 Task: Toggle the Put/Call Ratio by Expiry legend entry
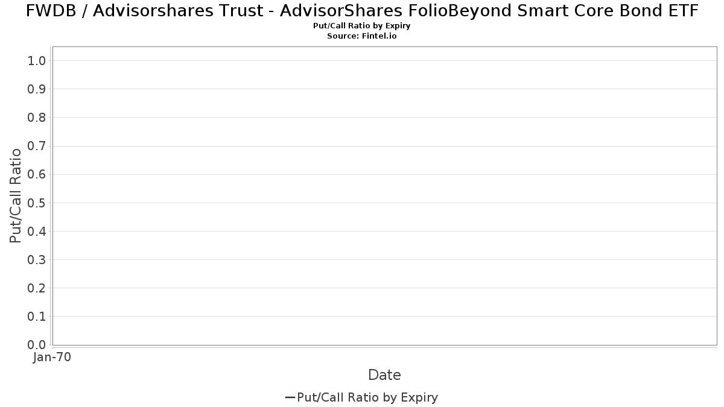point(361,397)
